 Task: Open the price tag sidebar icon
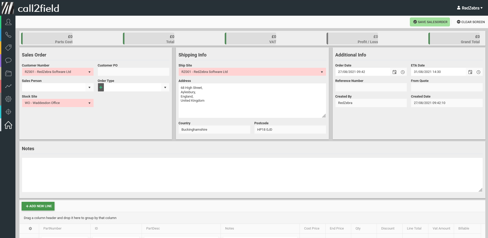(x=8, y=47)
